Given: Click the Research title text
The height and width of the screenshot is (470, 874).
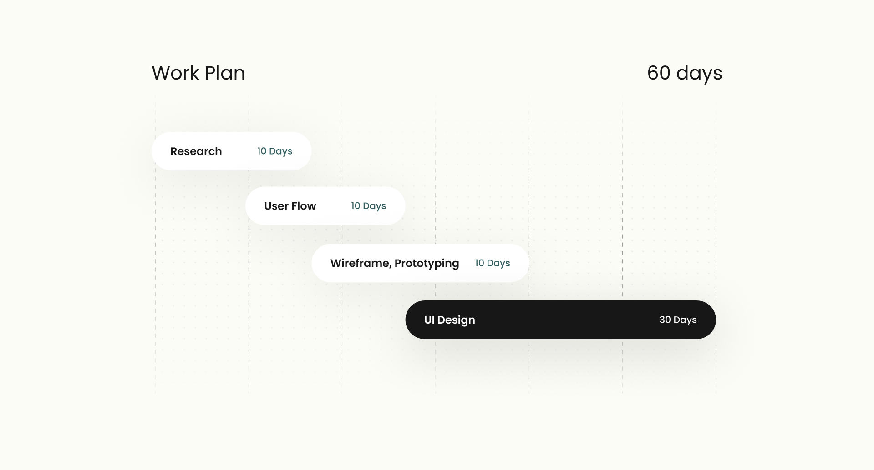Looking at the screenshot, I should 196,151.
